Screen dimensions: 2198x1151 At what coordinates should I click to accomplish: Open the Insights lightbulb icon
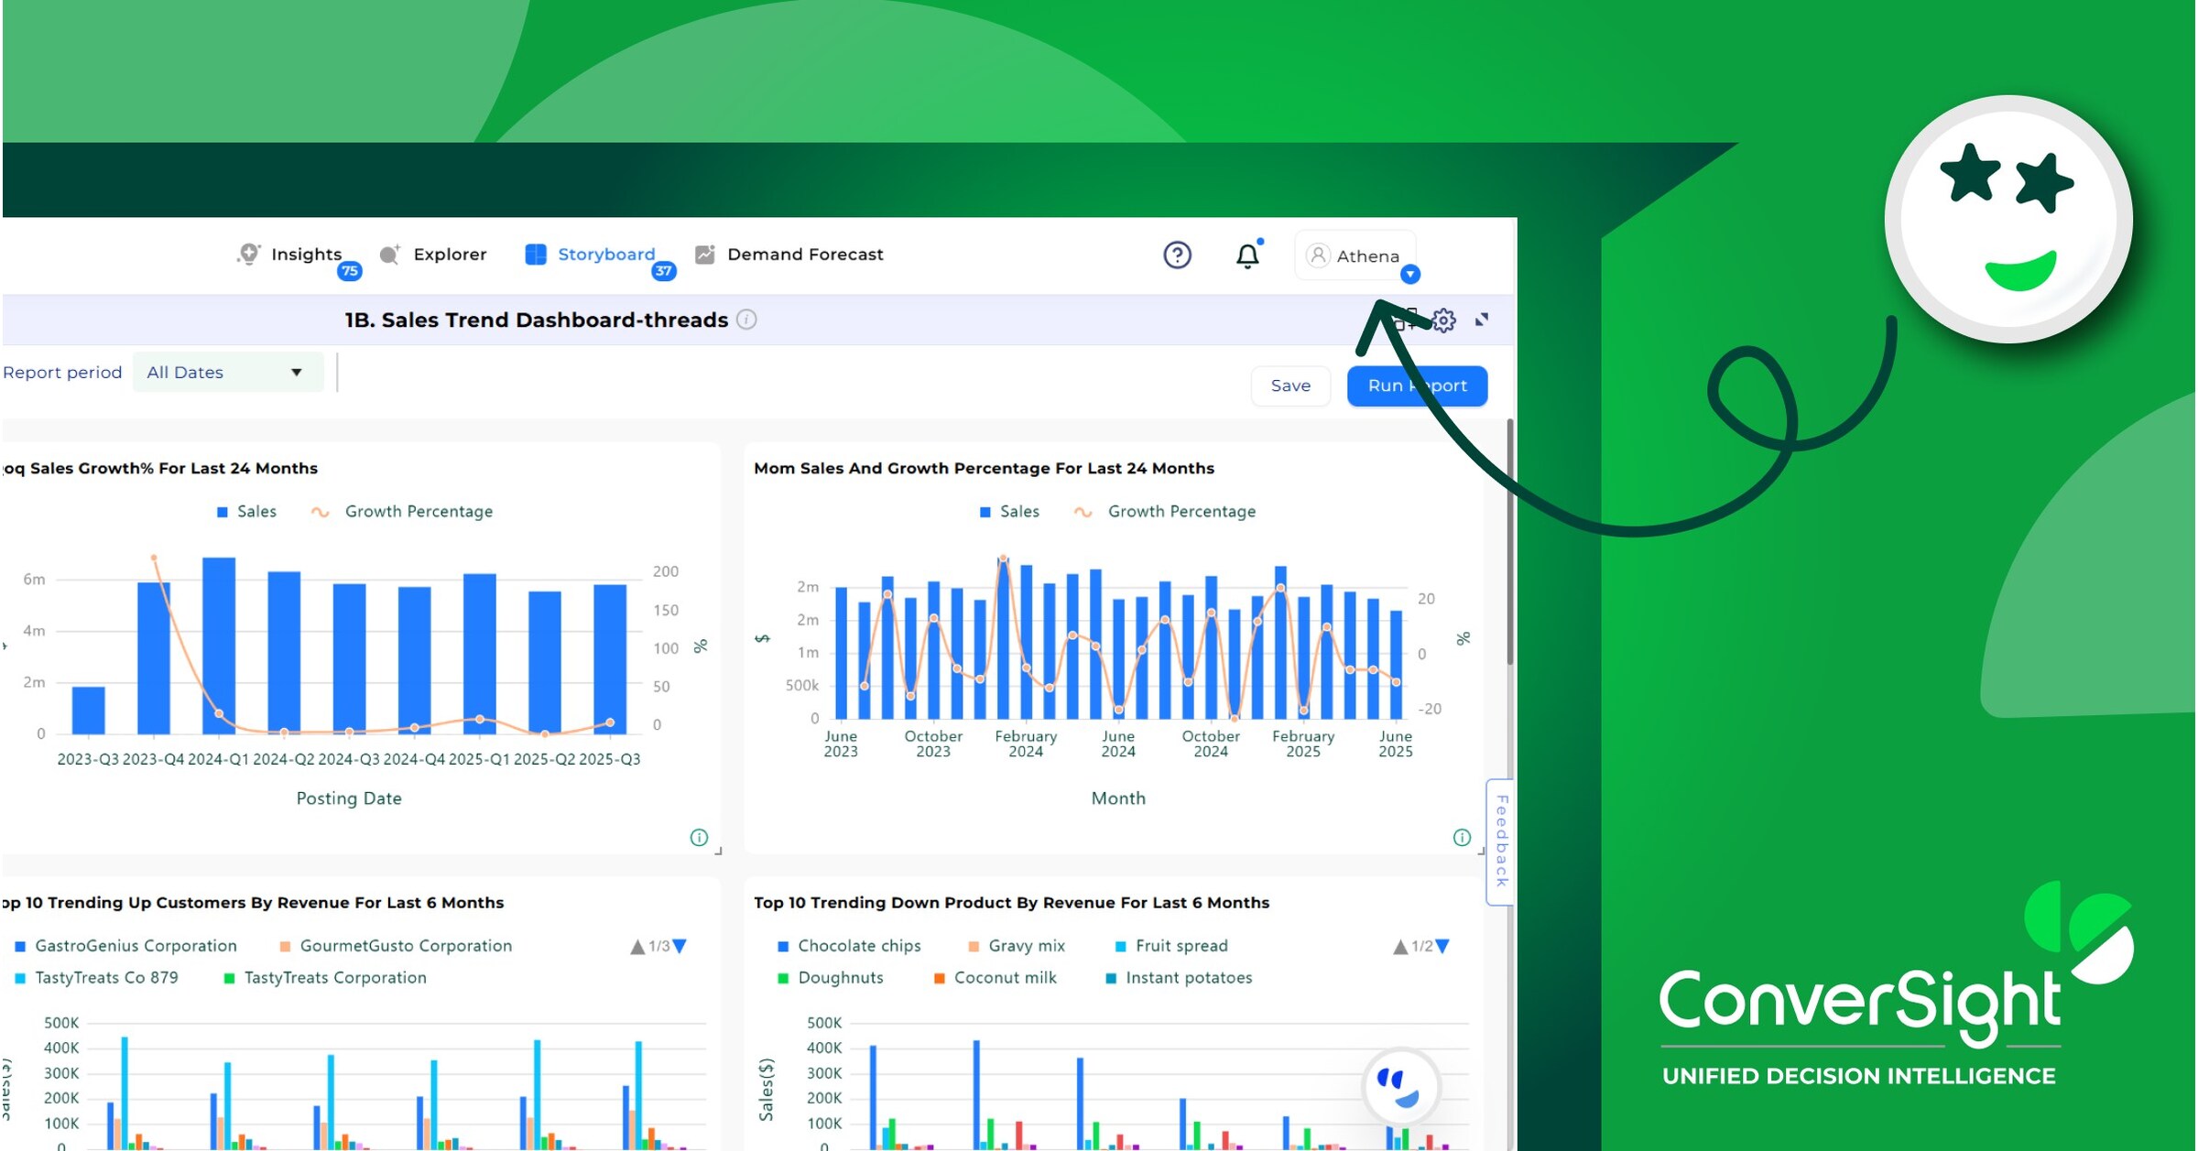pos(250,255)
